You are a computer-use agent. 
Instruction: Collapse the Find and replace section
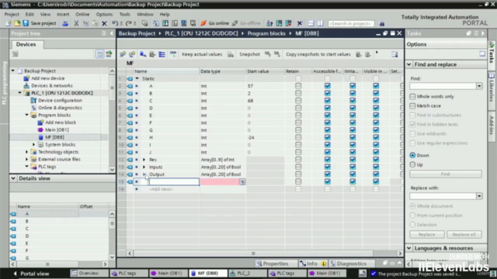click(x=409, y=64)
